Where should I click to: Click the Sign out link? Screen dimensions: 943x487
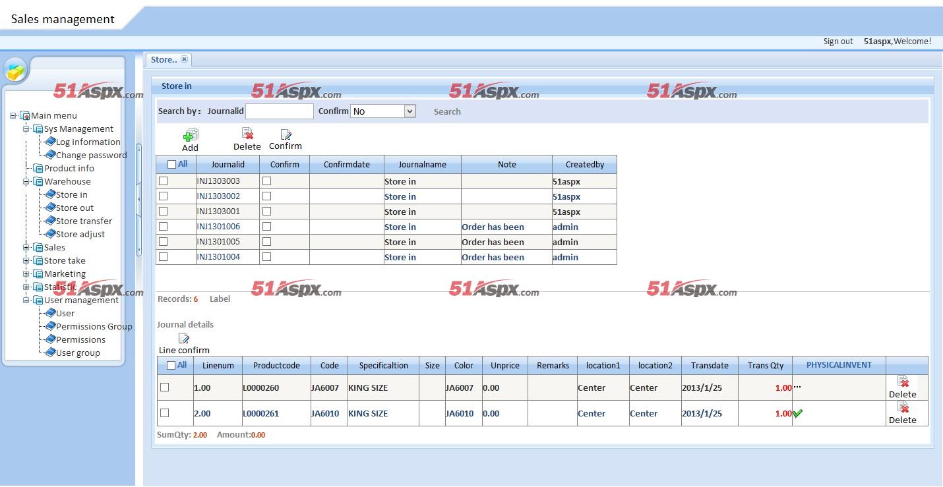[x=837, y=42]
